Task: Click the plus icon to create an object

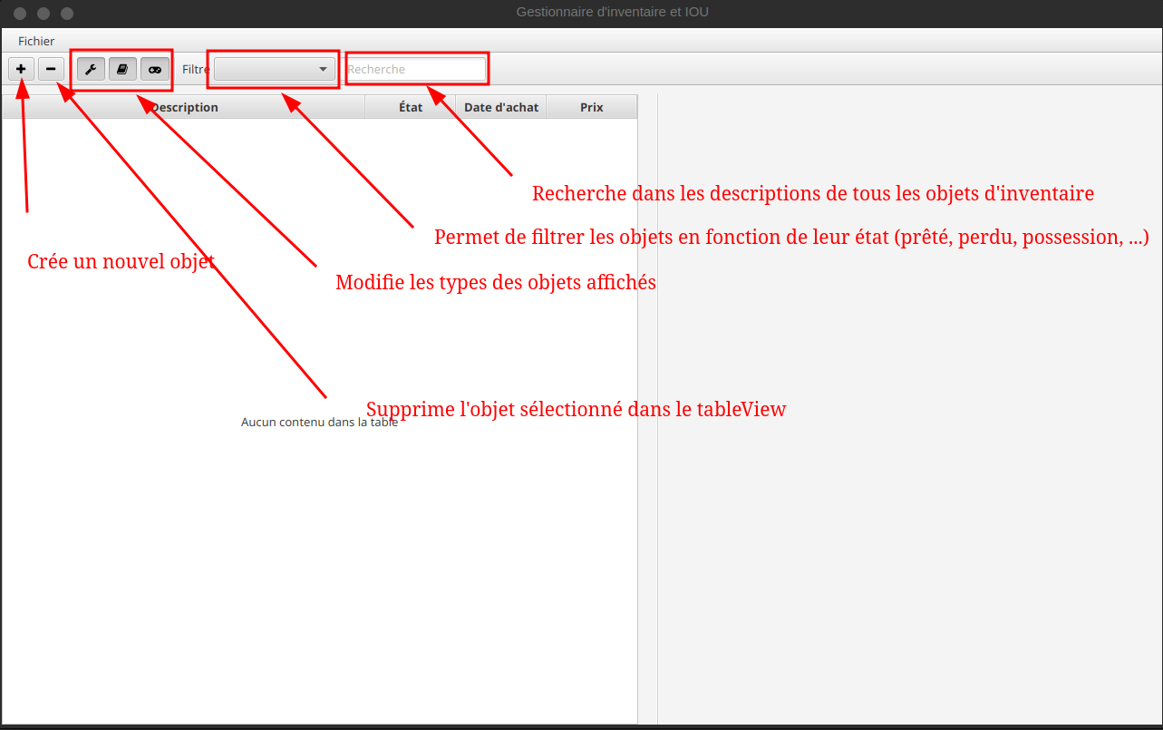Action: click(21, 69)
